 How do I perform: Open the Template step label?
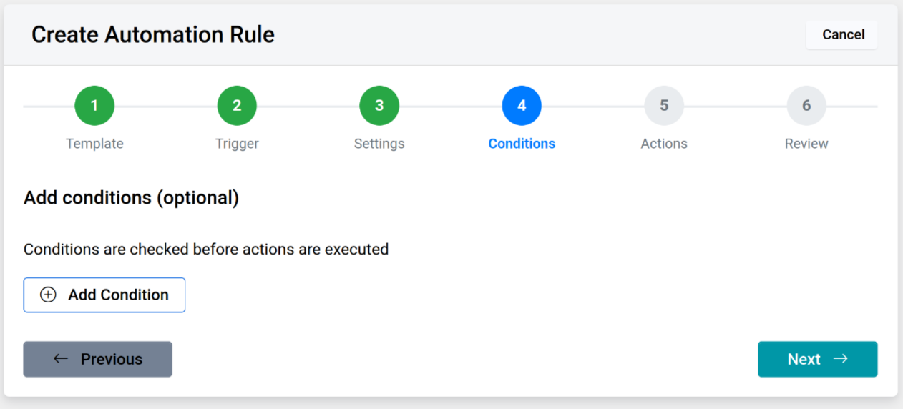pyautogui.click(x=94, y=144)
